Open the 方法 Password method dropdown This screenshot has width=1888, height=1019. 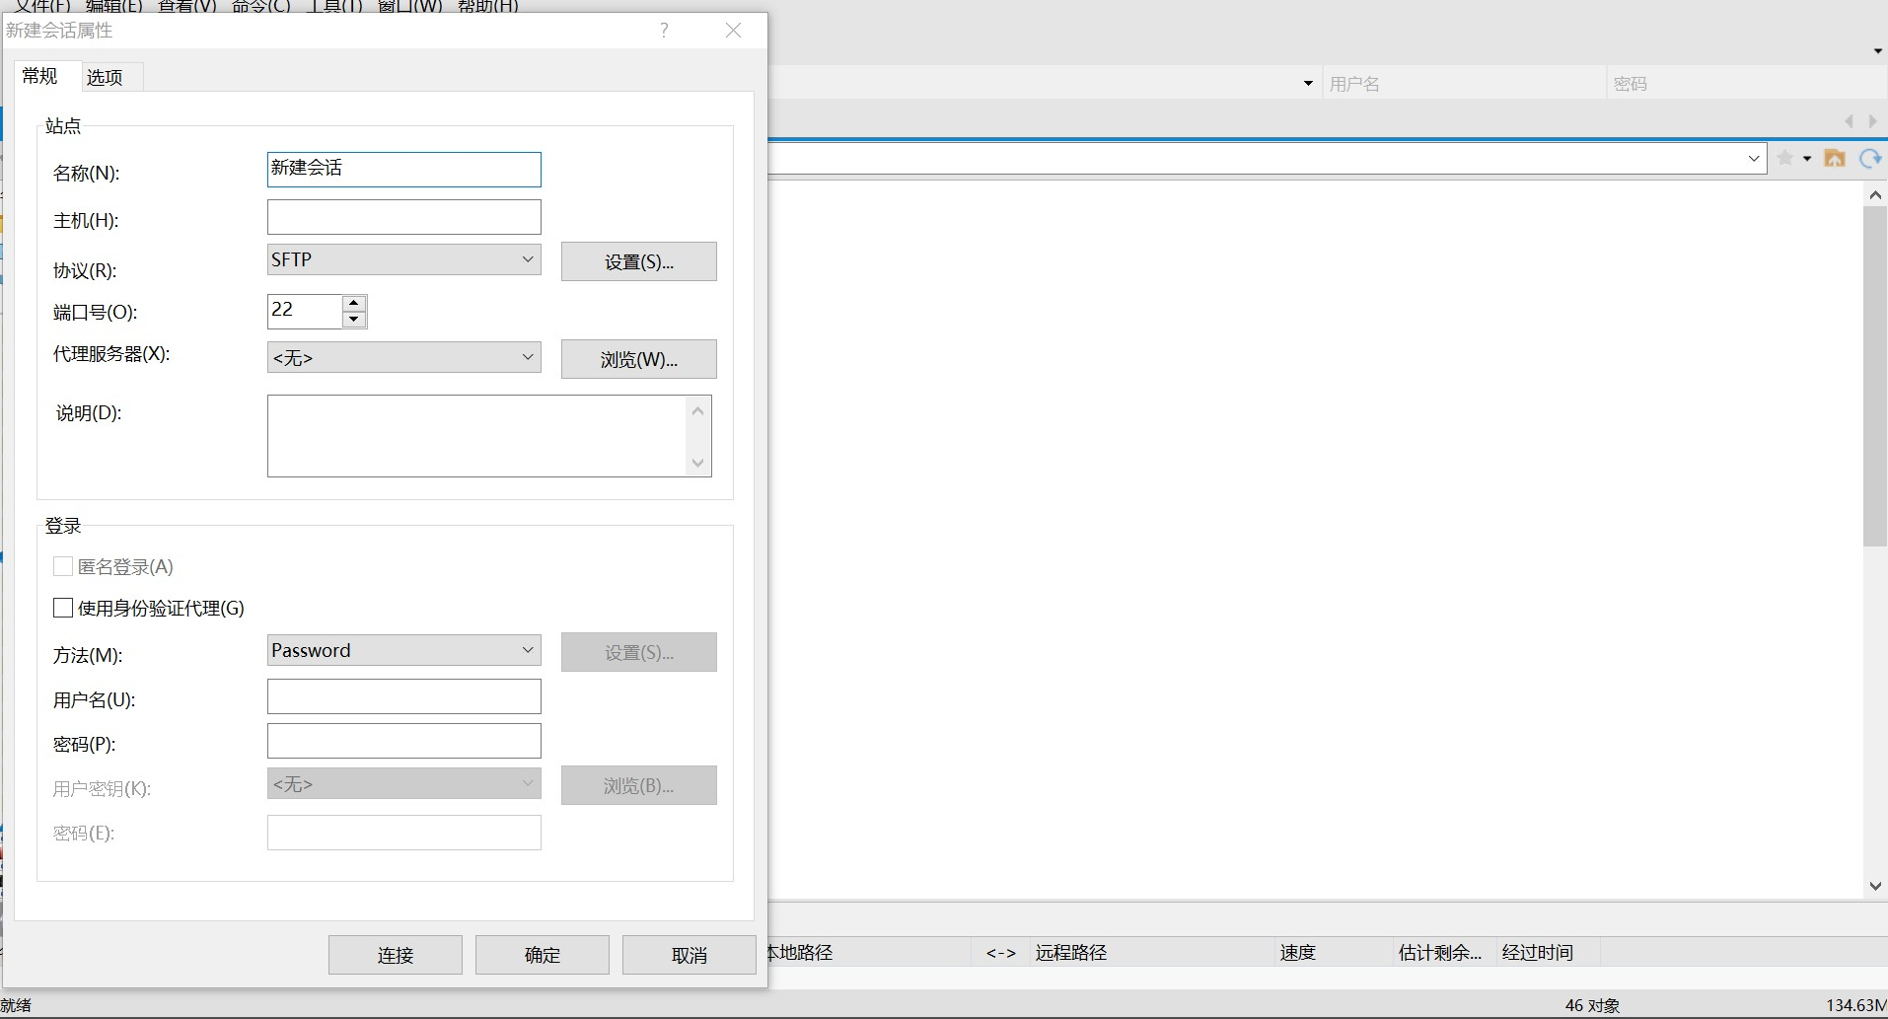pos(404,650)
